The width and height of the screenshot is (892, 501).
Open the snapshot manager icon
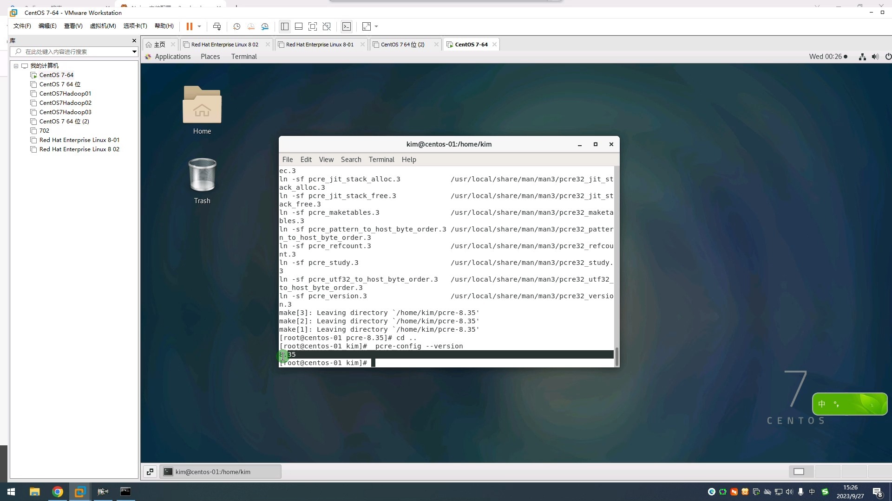point(265,26)
